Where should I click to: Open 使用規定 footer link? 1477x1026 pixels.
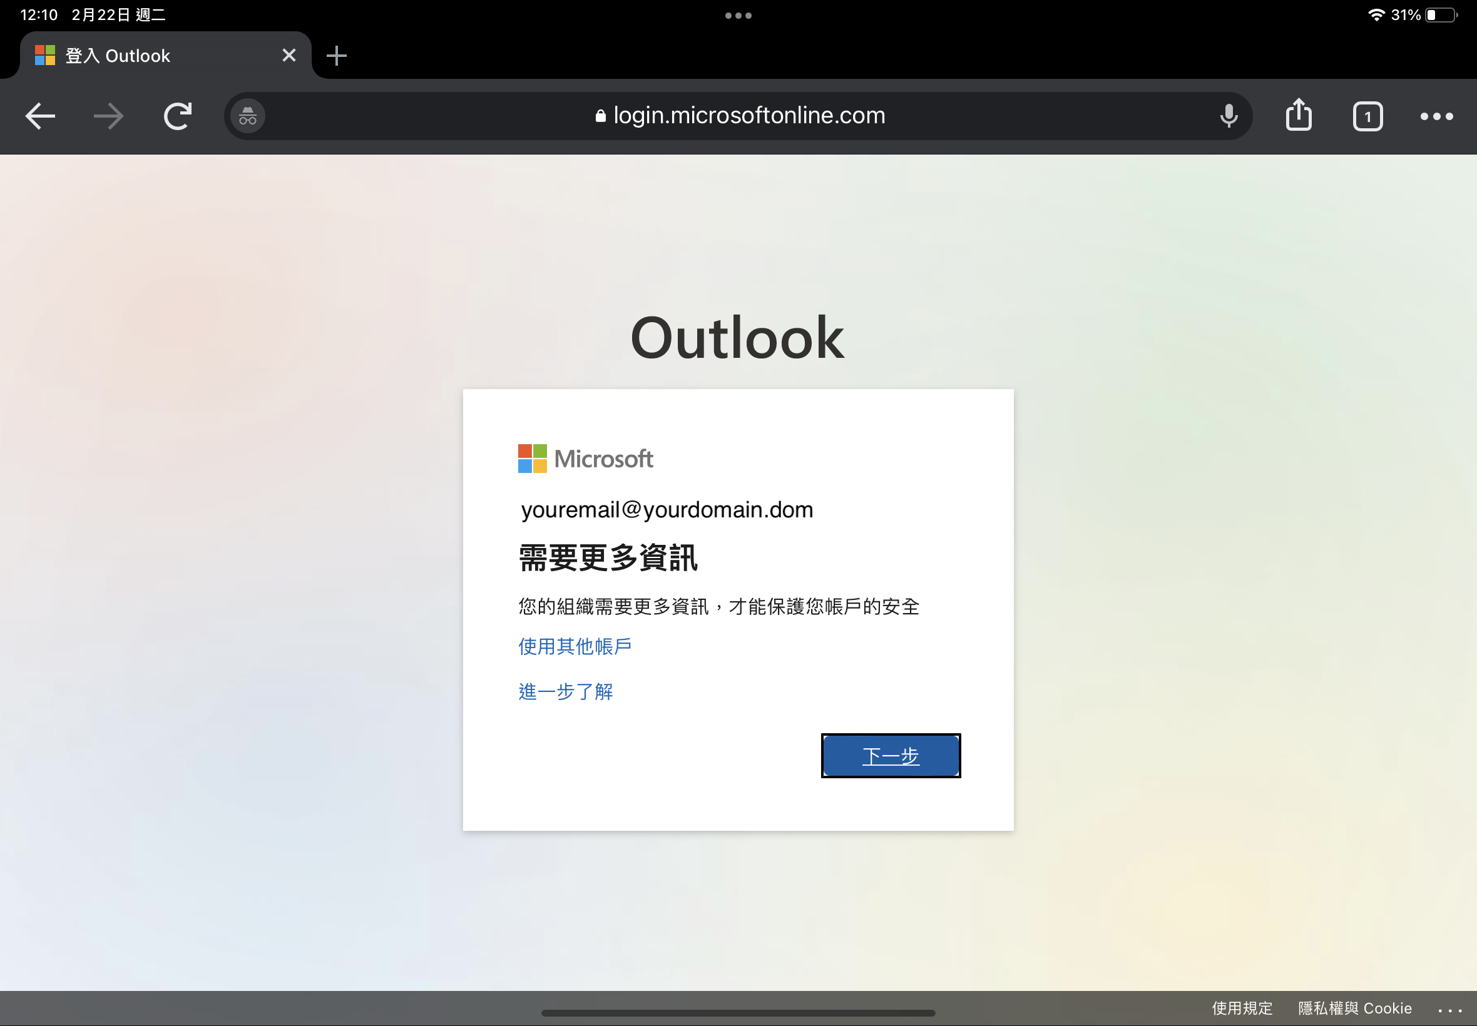click(x=1242, y=1008)
